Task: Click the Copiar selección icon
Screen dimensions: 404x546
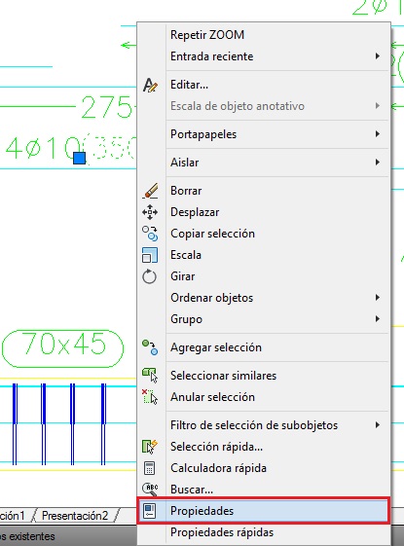Action: (150, 234)
